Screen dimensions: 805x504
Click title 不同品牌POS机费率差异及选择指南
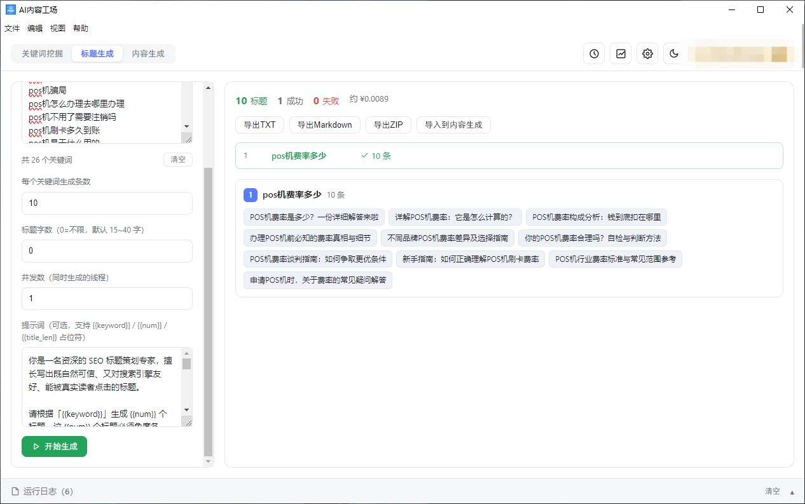coord(448,238)
